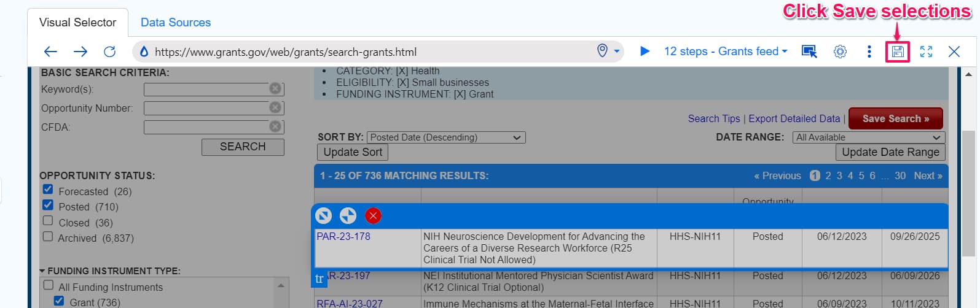Expand the 12 steps Grants feed dropdown
This screenshot has width=980, height=308.
tap(725, 52)
